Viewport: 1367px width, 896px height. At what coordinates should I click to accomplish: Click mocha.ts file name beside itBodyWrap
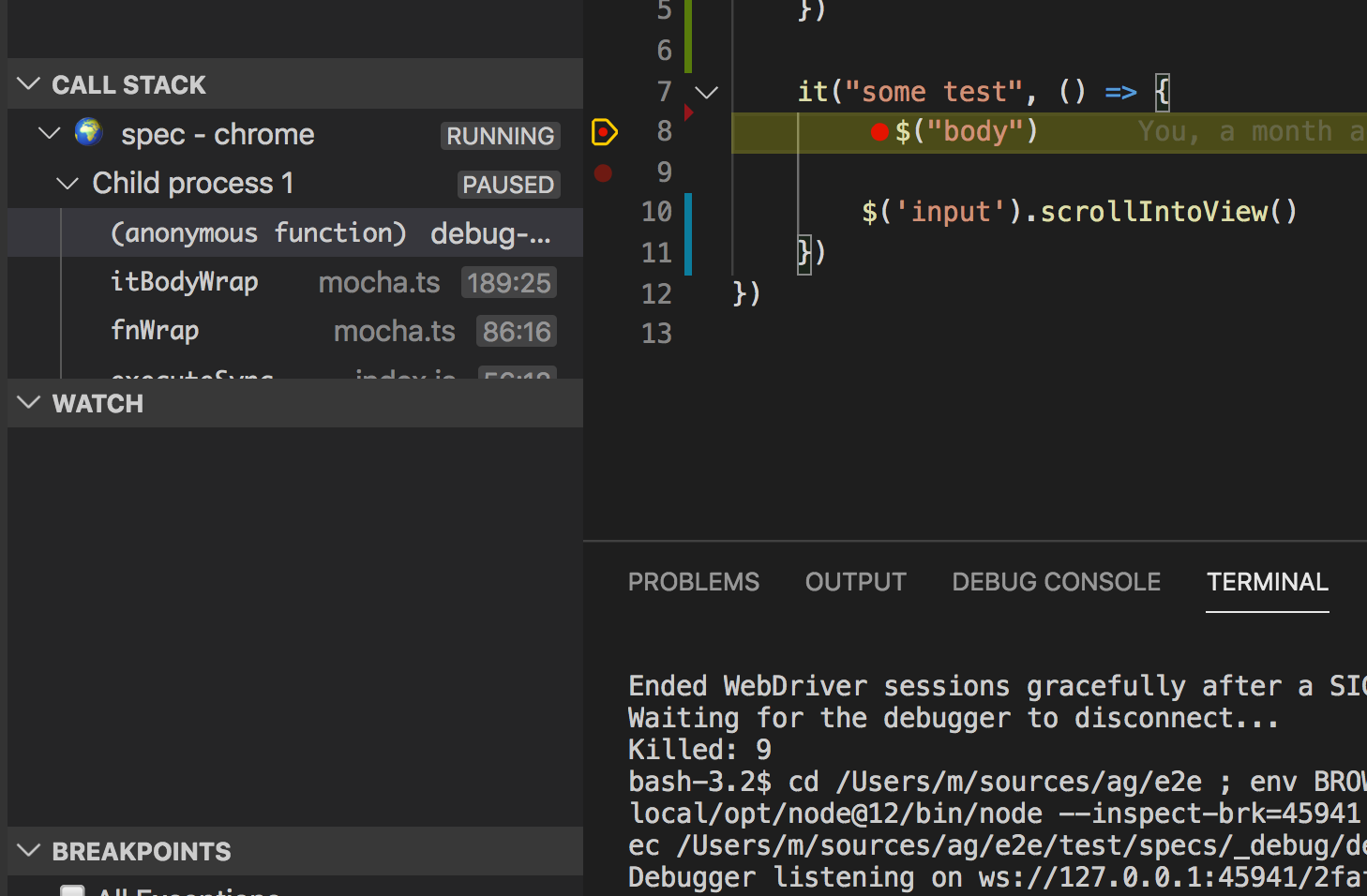pyautogui.click(x=380, y=283)
